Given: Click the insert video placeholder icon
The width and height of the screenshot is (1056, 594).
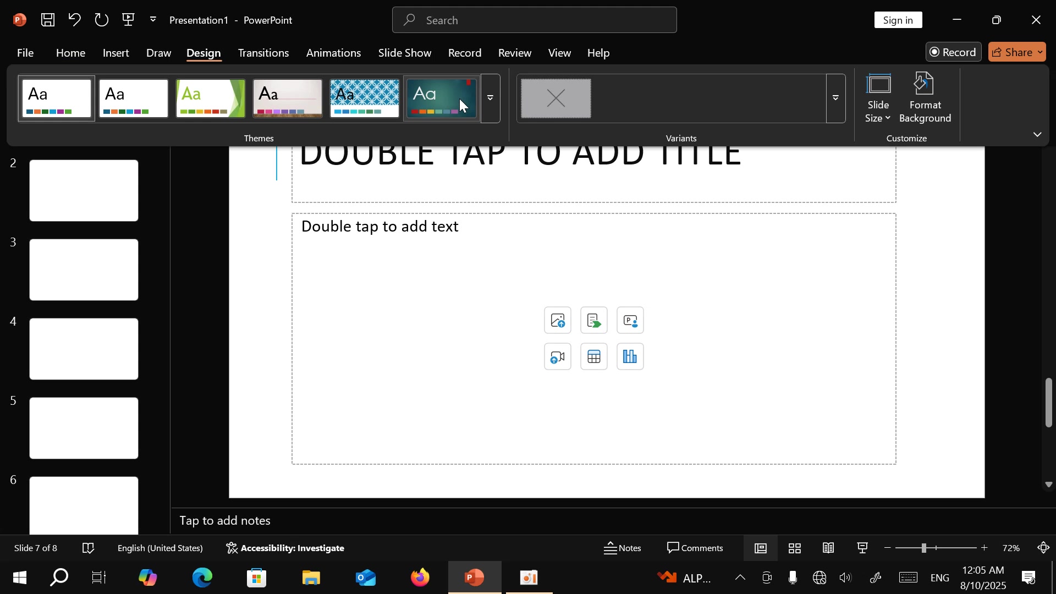Looking at the screenshot, I should coord(557,357).
